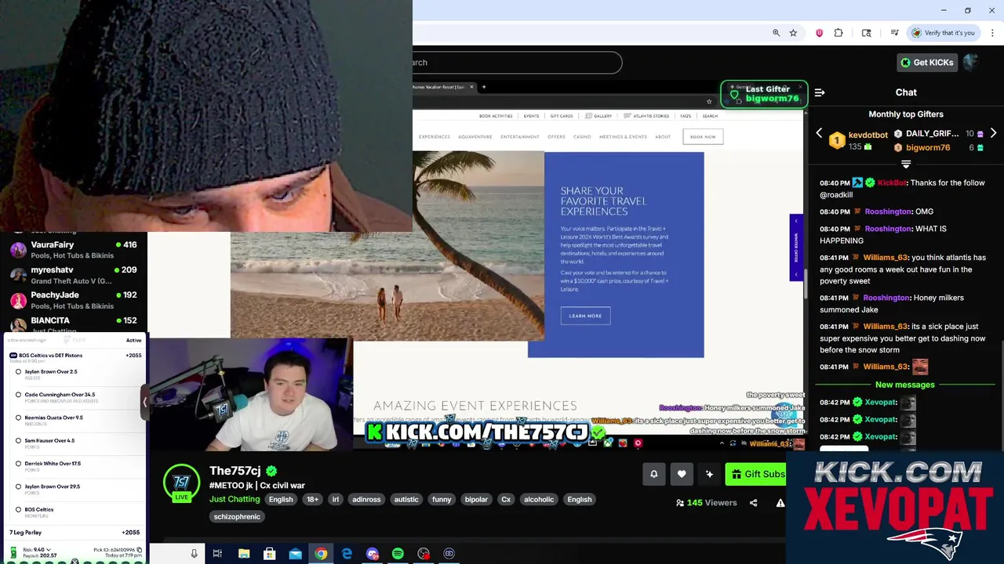1004x564 pixels.
Task: Open PeachyJade's channel in sidebar
Action: pyautogui.click(x=73, y=300)
